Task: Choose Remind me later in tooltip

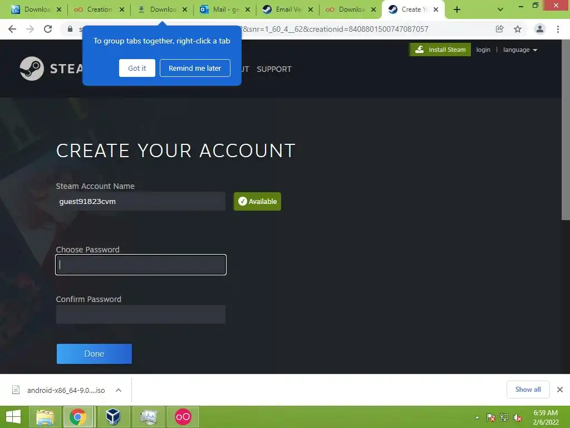Action: pos(195,68)
